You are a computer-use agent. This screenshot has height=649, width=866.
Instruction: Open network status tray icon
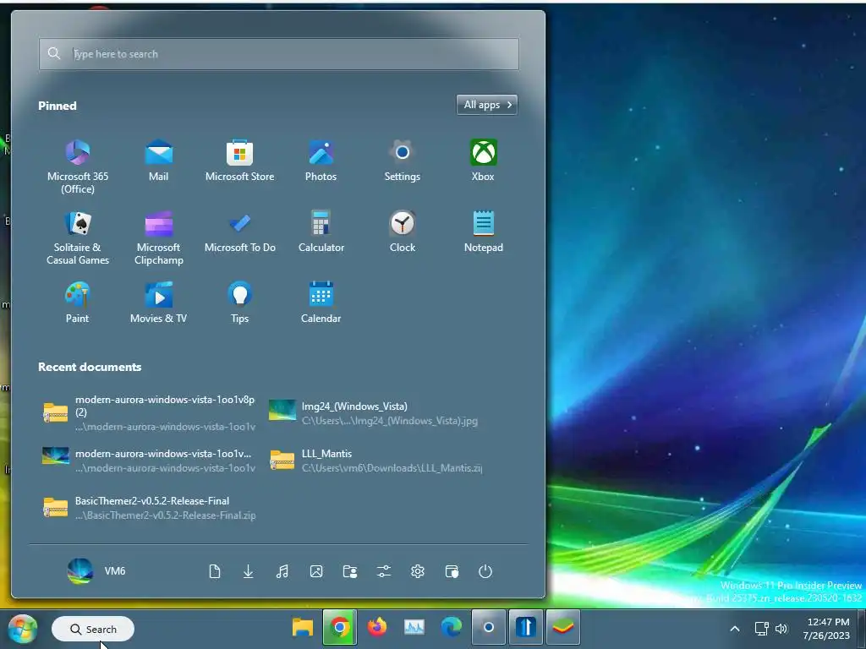762,629
